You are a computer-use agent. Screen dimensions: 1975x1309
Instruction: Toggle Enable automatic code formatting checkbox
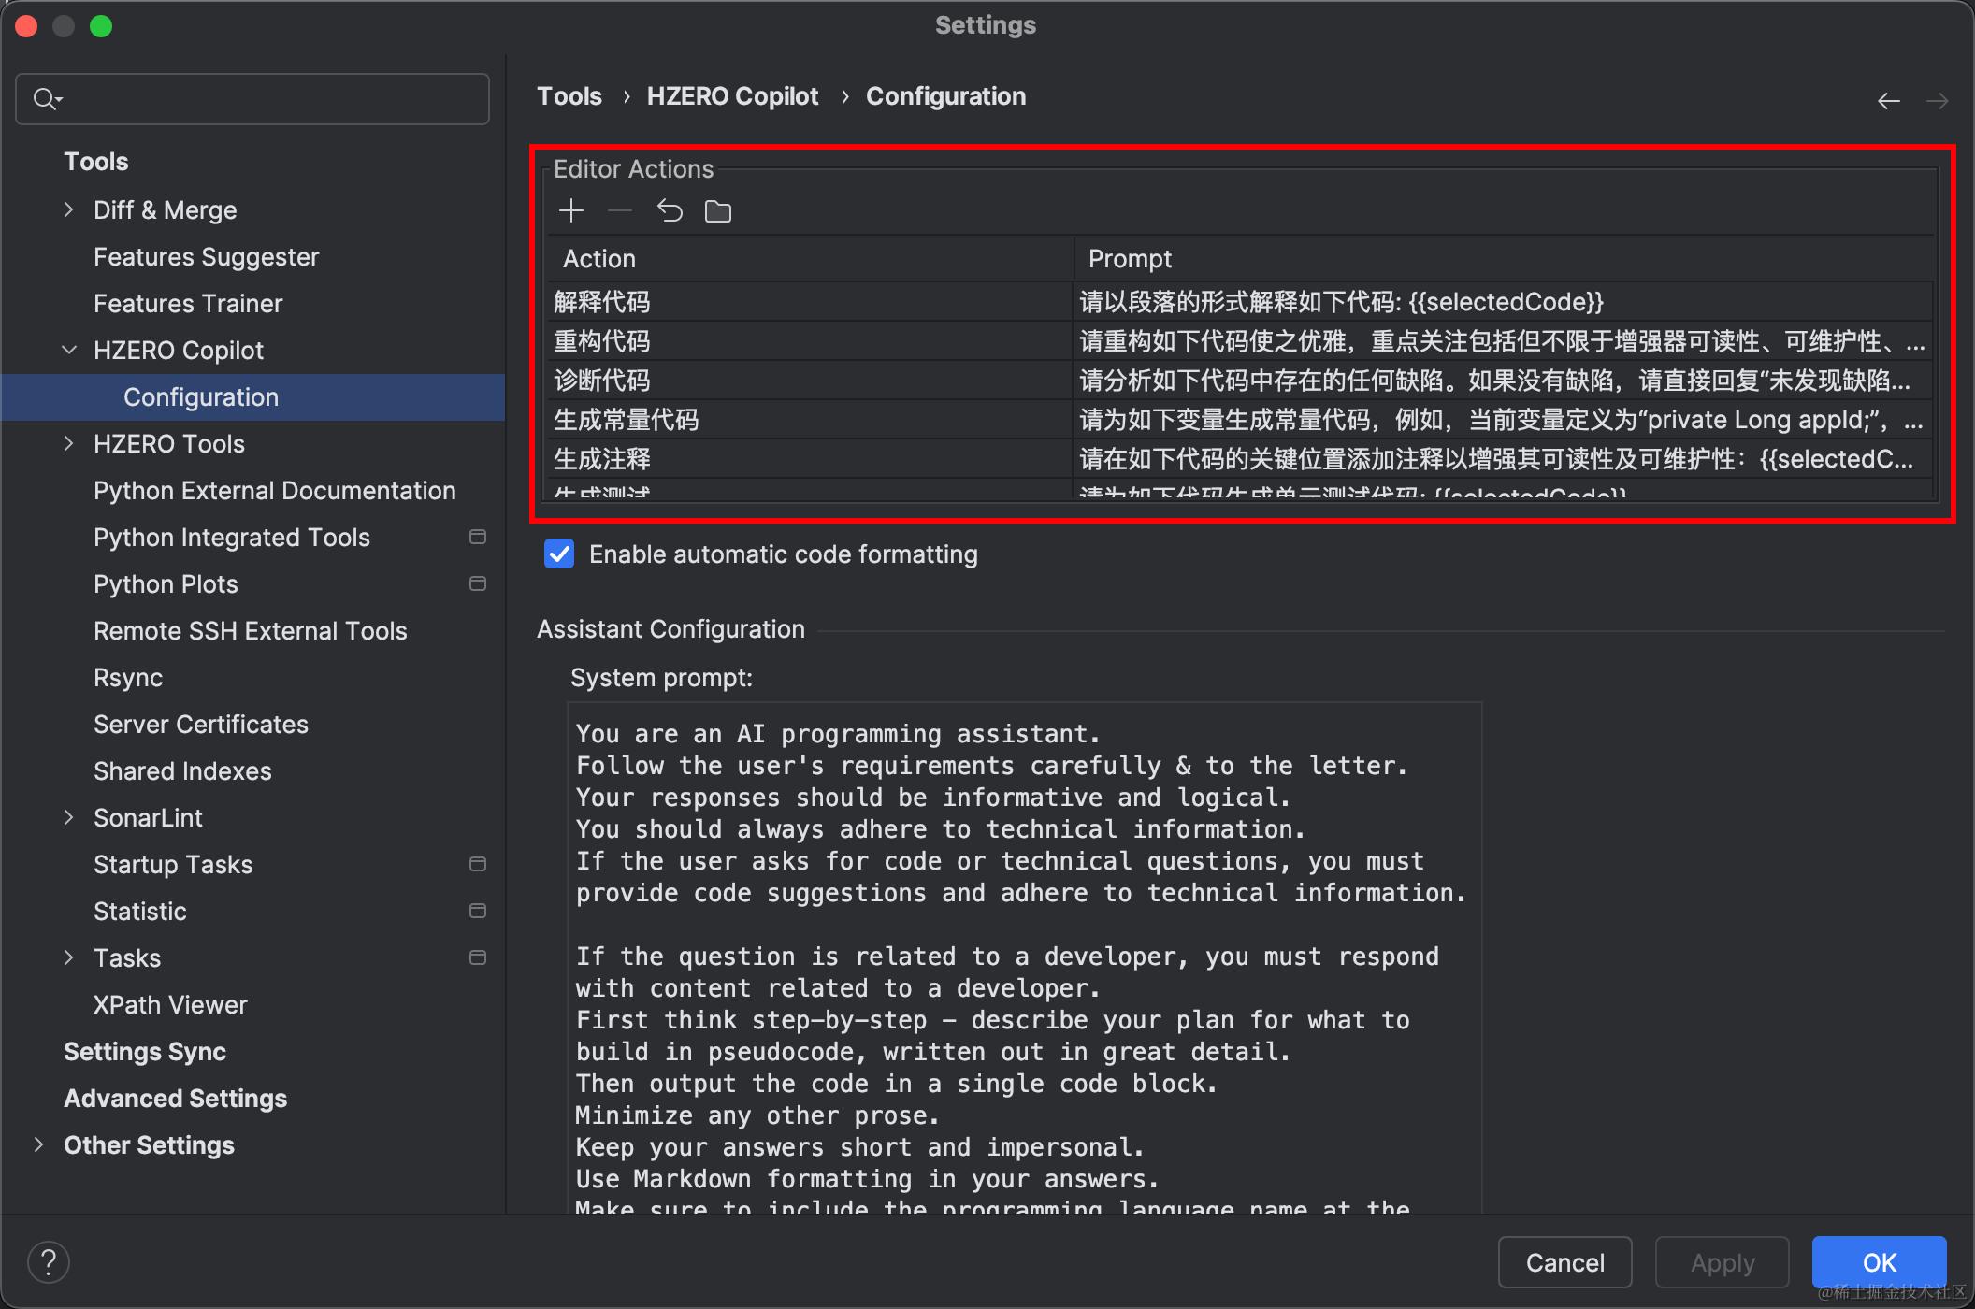click(559, 554)
